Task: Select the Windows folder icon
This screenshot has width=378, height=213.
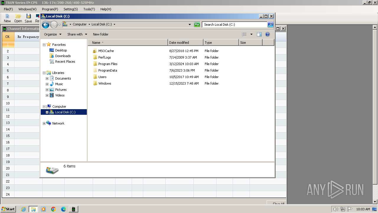Action: tap(95, 83)
